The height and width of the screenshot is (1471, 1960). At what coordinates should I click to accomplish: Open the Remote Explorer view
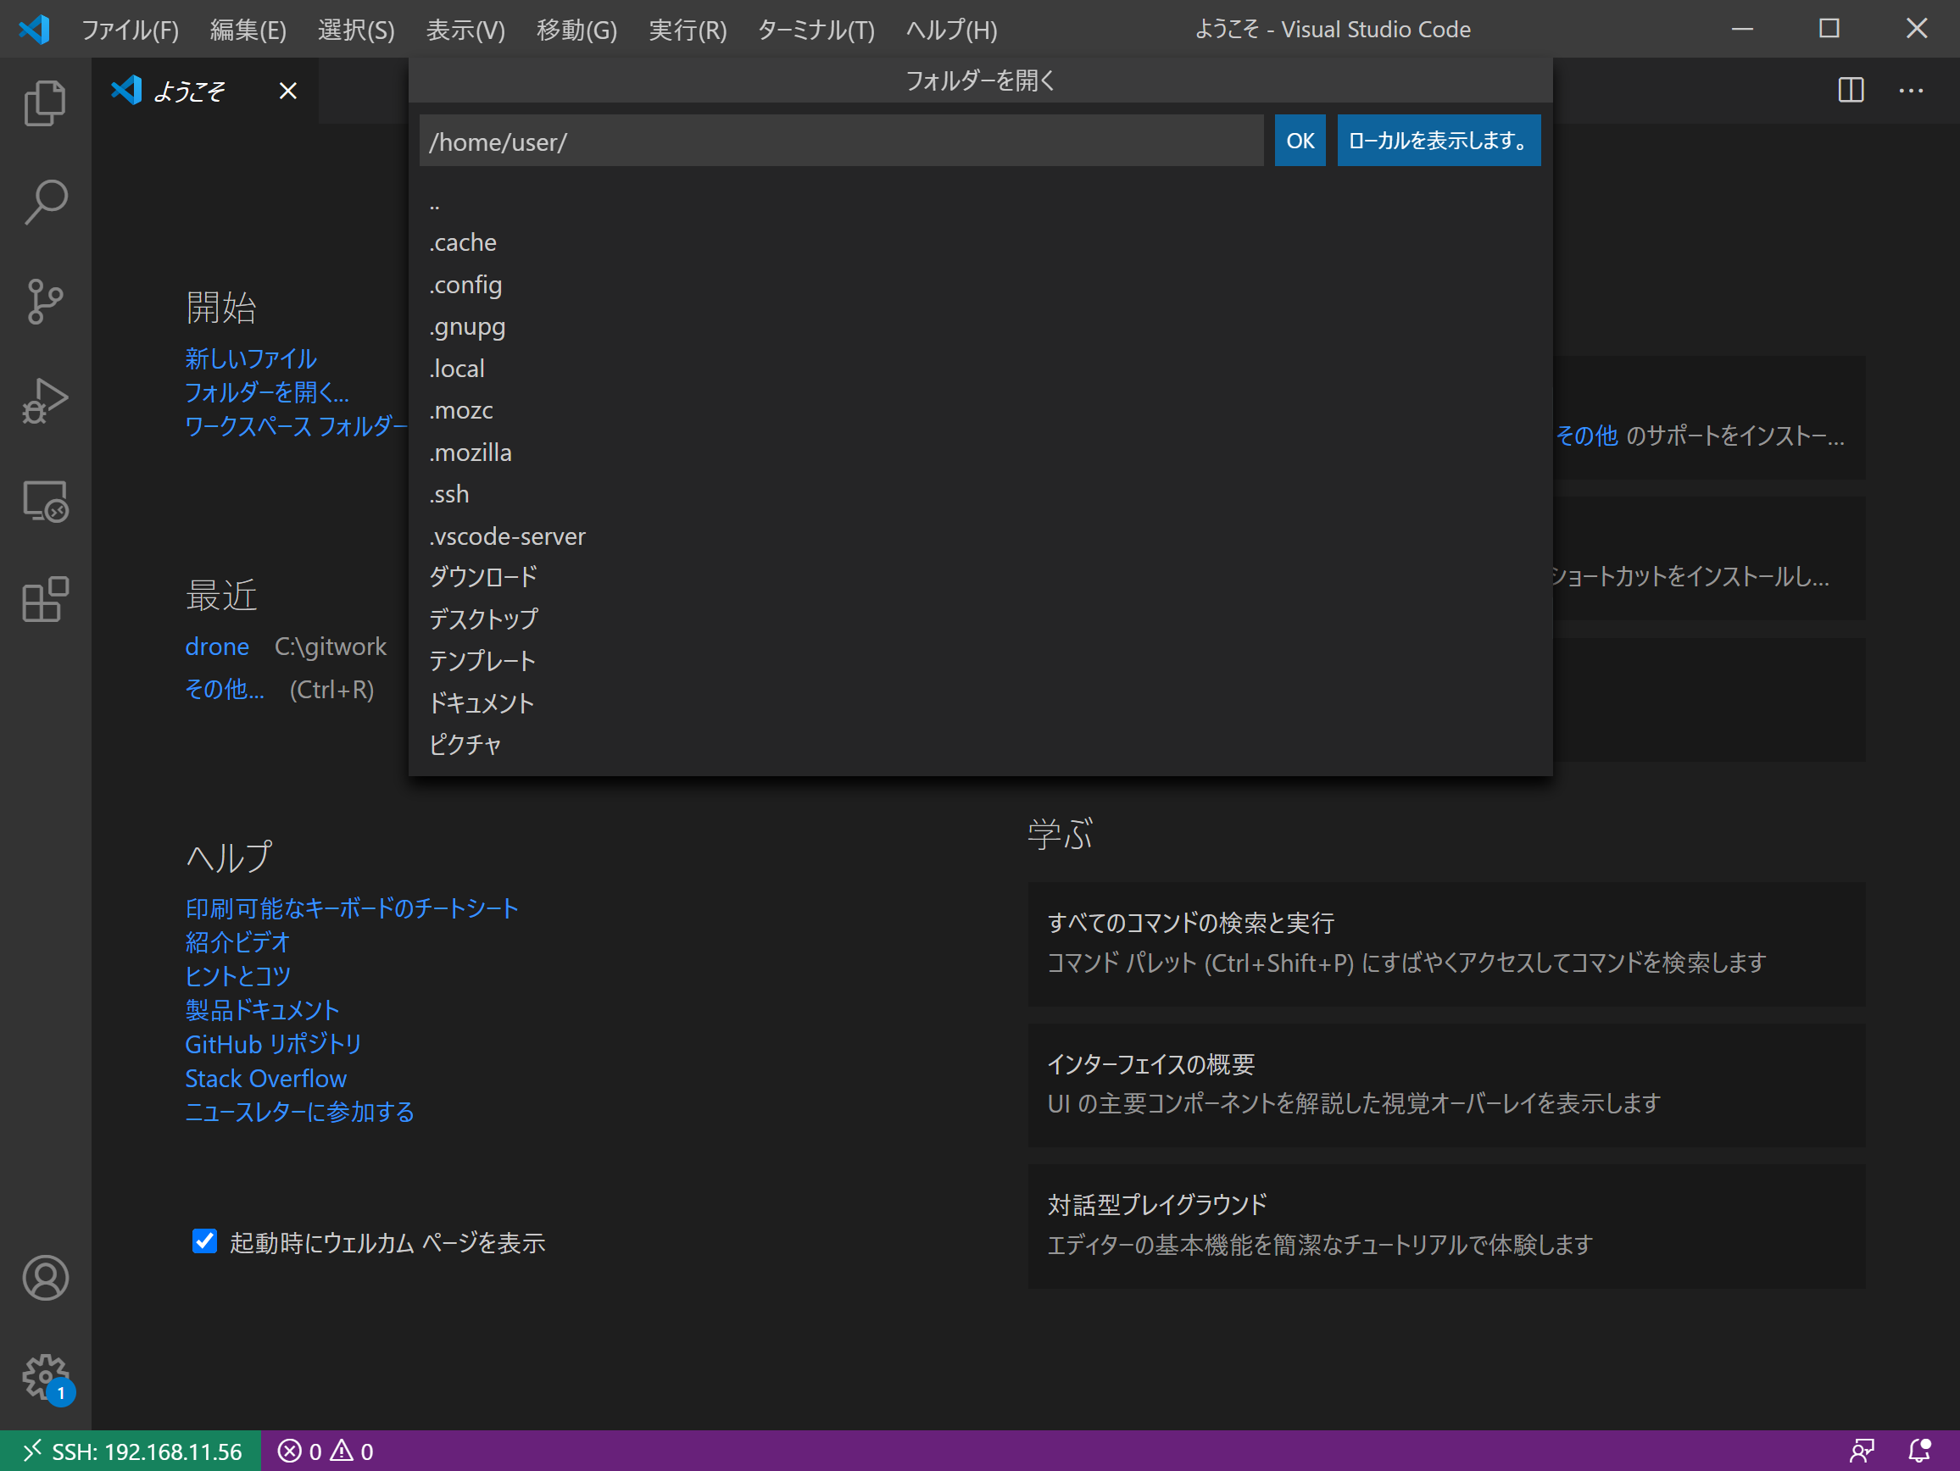pyautogui.click(x=45, y=501)
